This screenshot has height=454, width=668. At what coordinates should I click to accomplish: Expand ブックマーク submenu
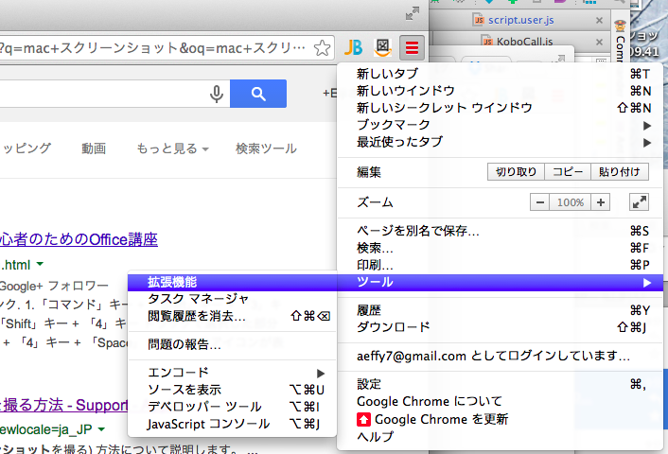tap(501, 125)
